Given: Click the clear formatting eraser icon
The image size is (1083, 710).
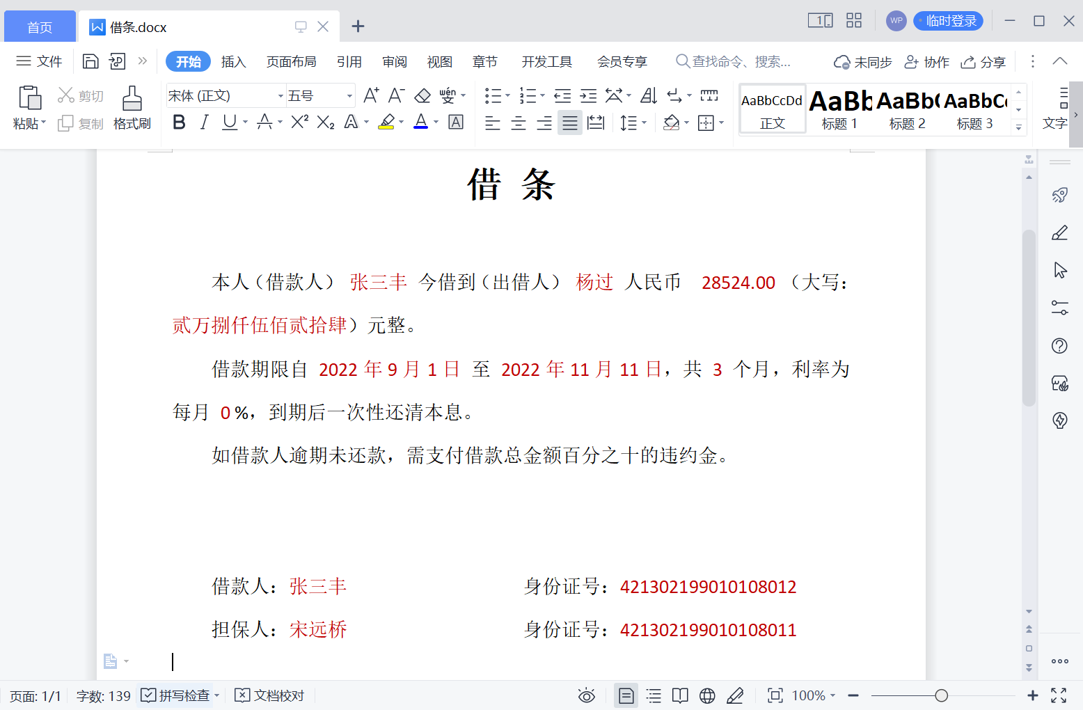Looking at the screenshot, I should [x=422, y=95].
